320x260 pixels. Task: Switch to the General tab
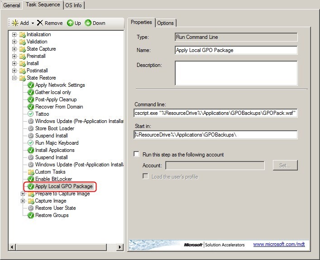12,5
